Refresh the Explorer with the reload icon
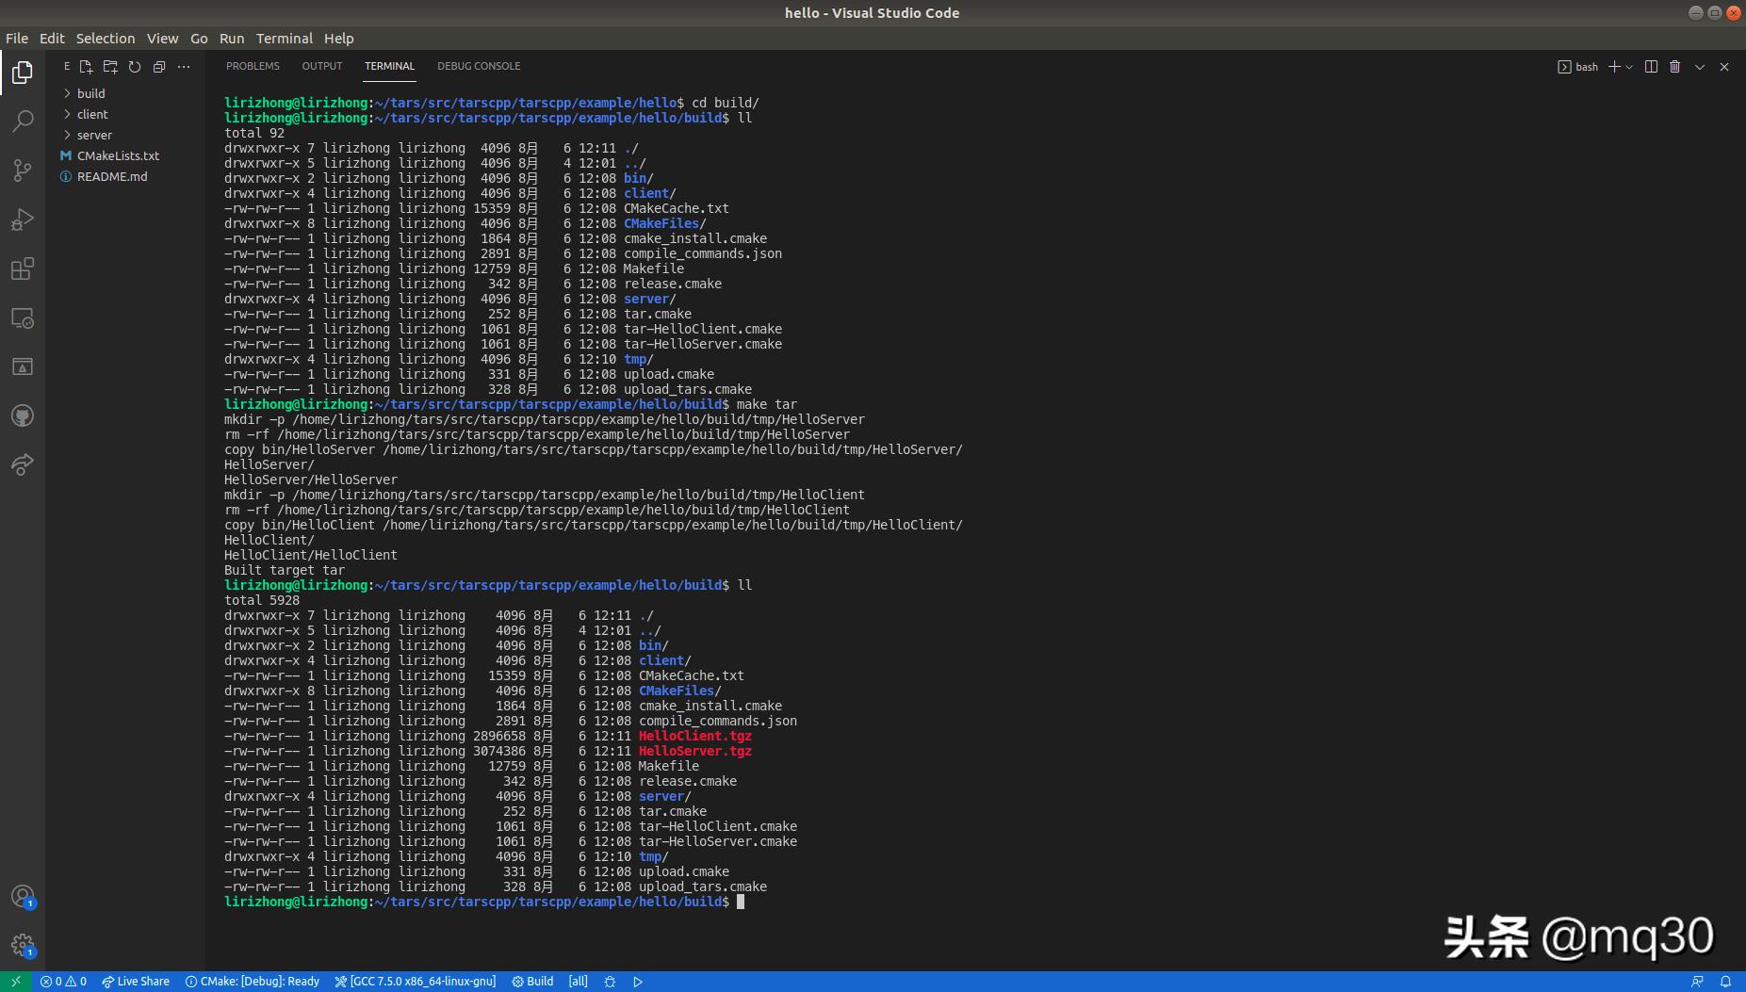This screenshot has height=992, width=1746. [x=135, y=66]
